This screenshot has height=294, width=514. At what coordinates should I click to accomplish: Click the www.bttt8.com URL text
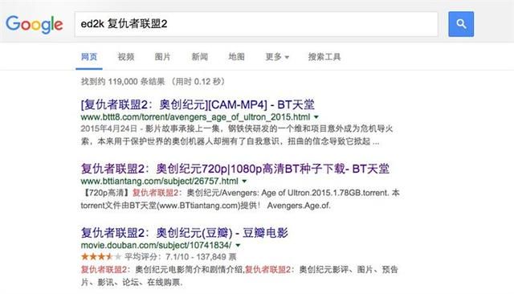(195, 117)
